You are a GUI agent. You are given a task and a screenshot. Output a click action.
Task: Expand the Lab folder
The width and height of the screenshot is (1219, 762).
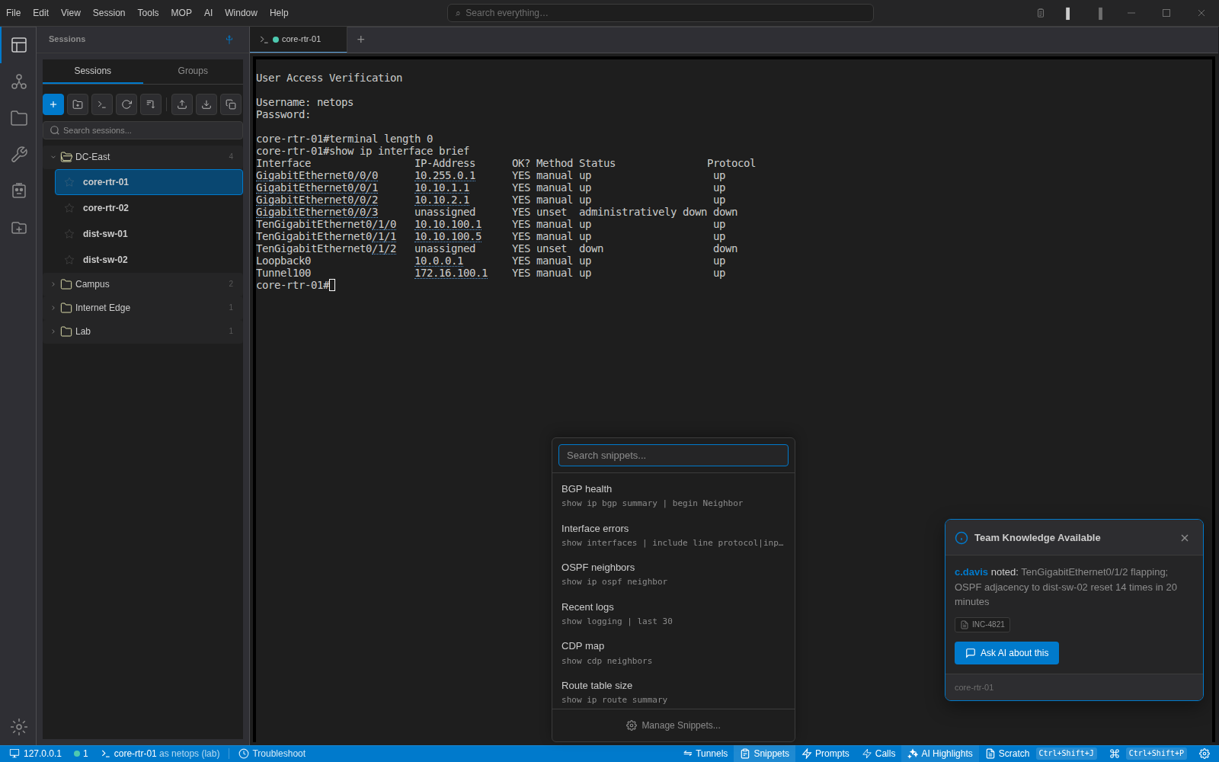tap(53, 331)
